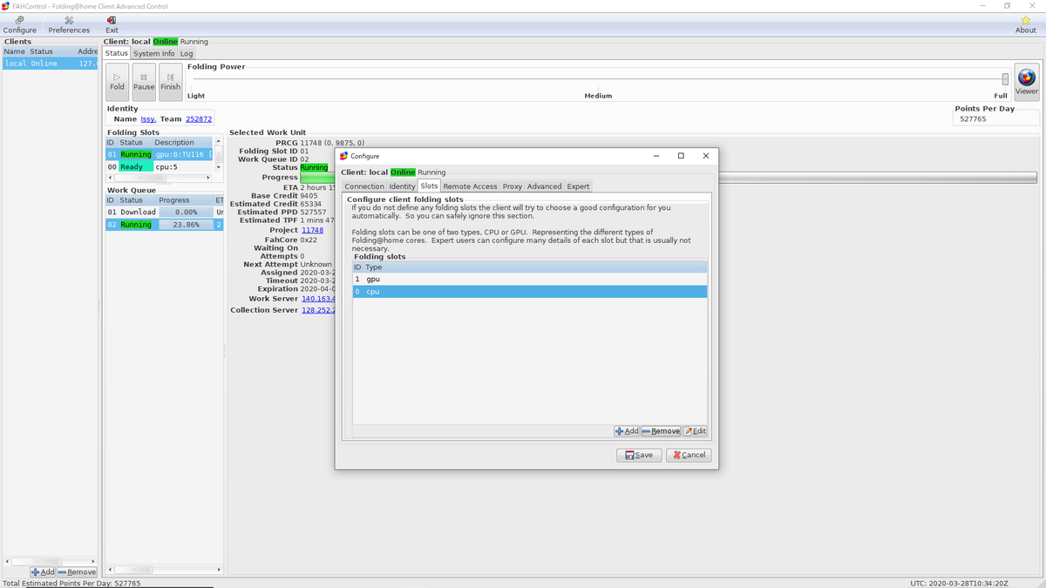The image size is (1046, 588).
Task: Cancel the Configure dialog
Action: point(689,455)
